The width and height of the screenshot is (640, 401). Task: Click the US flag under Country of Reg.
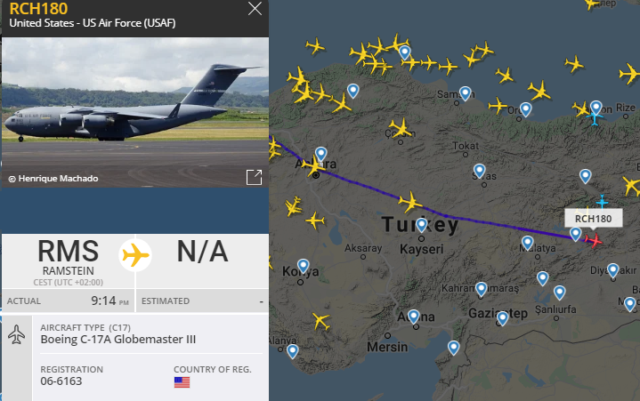[182, 382]
